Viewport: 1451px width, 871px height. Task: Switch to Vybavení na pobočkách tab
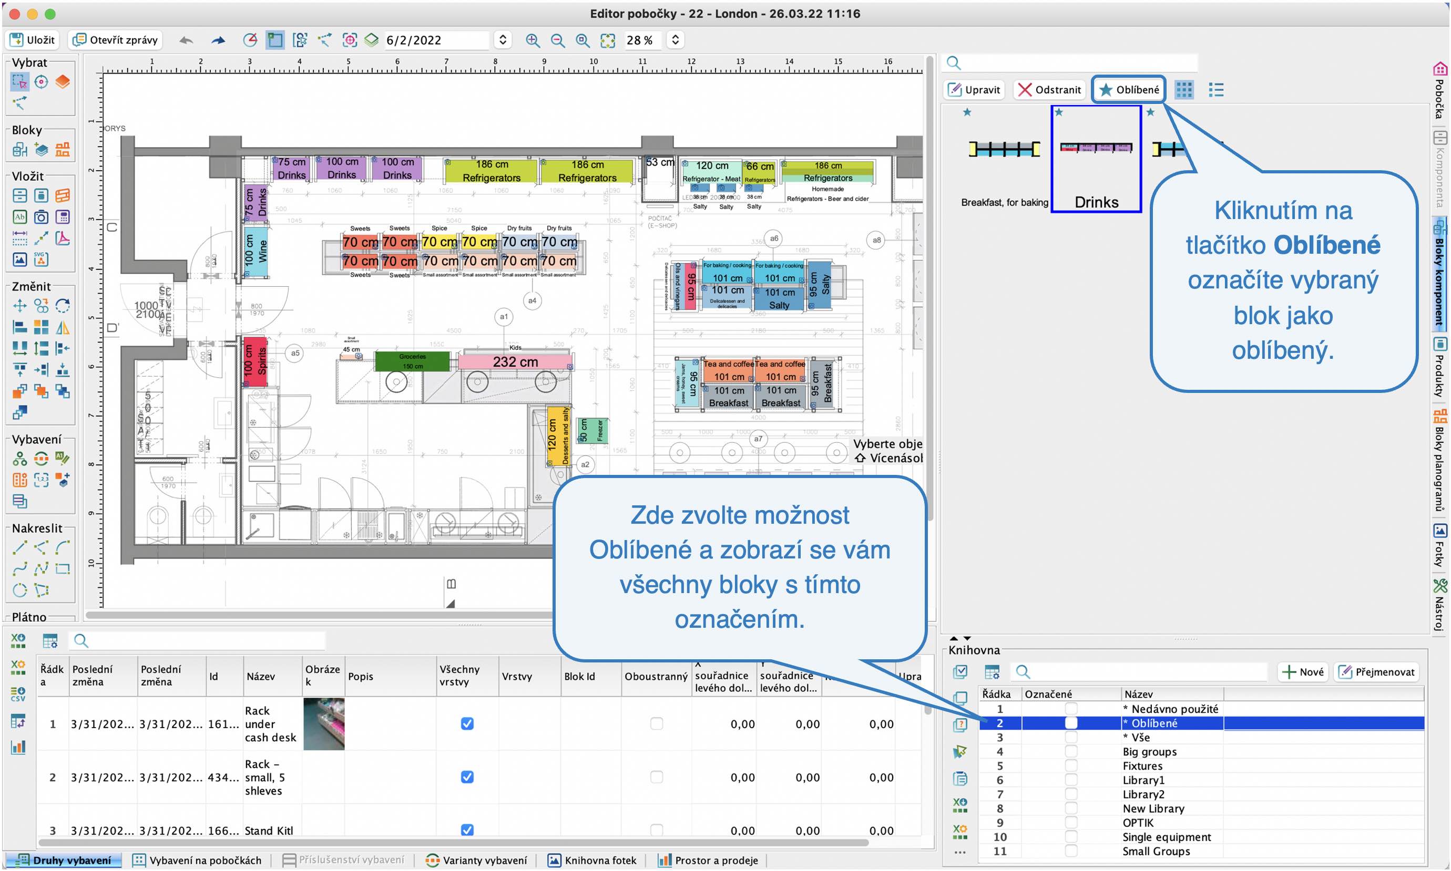197,860
